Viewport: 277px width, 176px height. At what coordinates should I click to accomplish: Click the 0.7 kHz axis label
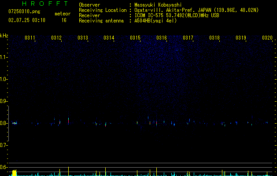(x=4, y=145)
